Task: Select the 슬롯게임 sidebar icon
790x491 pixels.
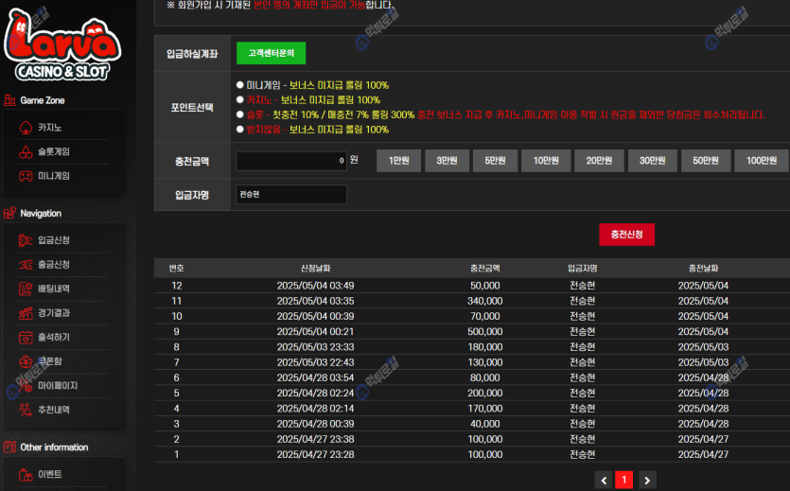Action: pos(26,151)
